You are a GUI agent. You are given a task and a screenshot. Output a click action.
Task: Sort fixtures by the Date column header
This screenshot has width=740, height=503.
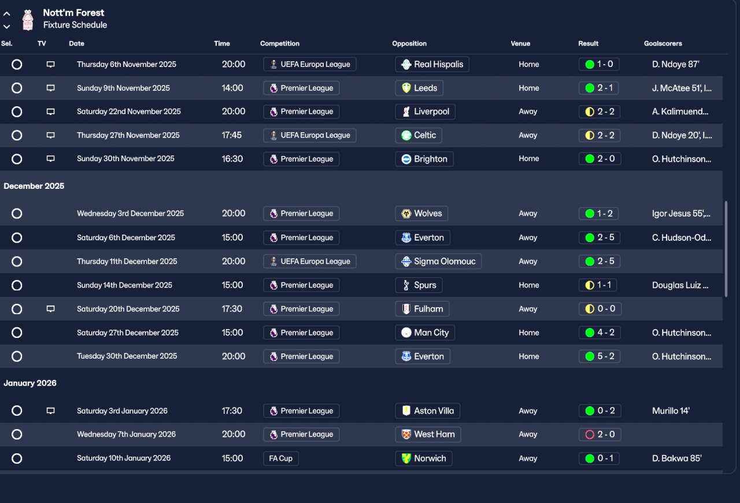tap(76, 43)
